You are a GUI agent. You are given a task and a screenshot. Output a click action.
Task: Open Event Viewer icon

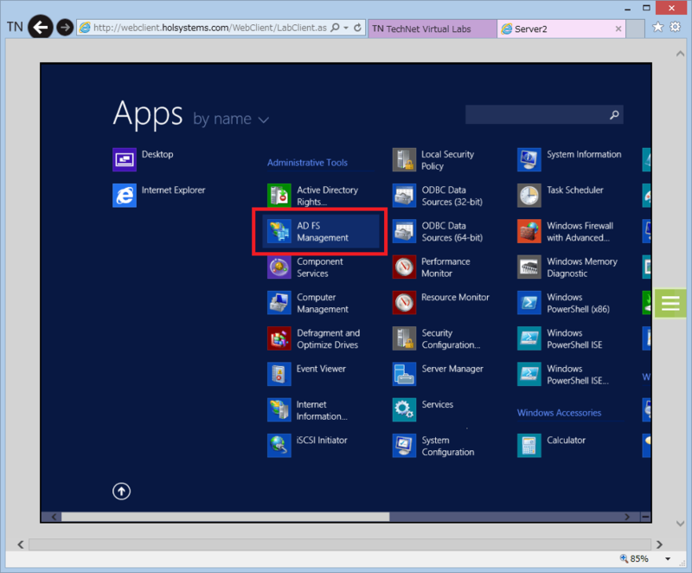coord(279,374)
